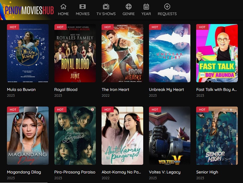Click the 2023 year under Pira-Pirasong Paraiso
The height and width of the screenshot is (183, 243).
click(58, 178)
